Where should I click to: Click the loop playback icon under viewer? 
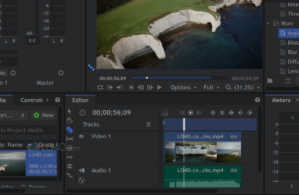pos(100,87)
